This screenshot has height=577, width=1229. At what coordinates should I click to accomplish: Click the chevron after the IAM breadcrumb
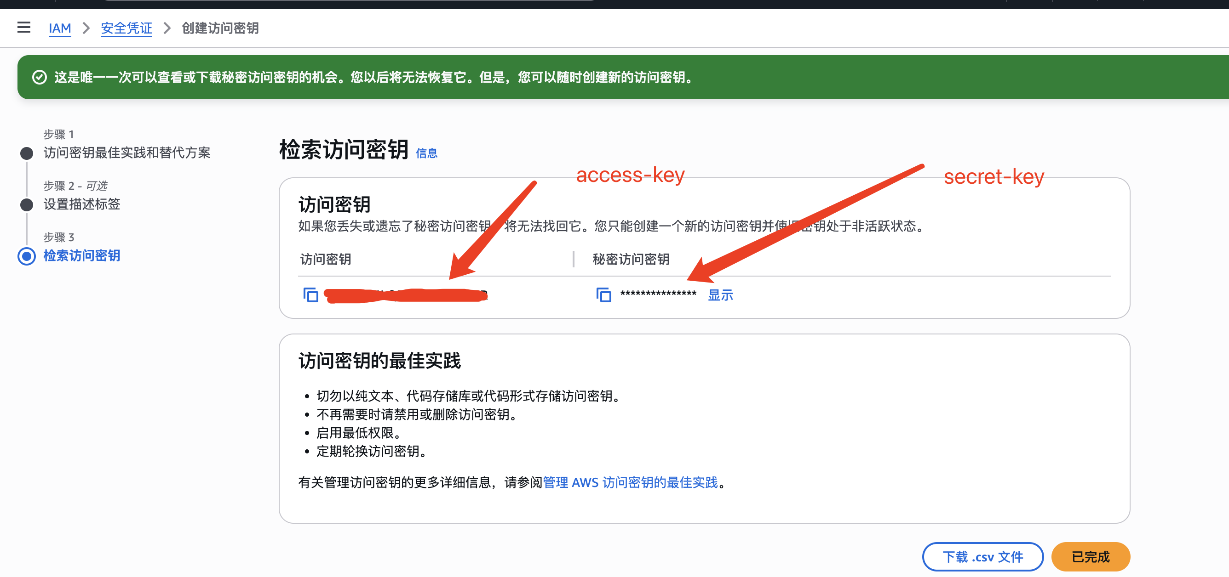[x=86, y=28]
